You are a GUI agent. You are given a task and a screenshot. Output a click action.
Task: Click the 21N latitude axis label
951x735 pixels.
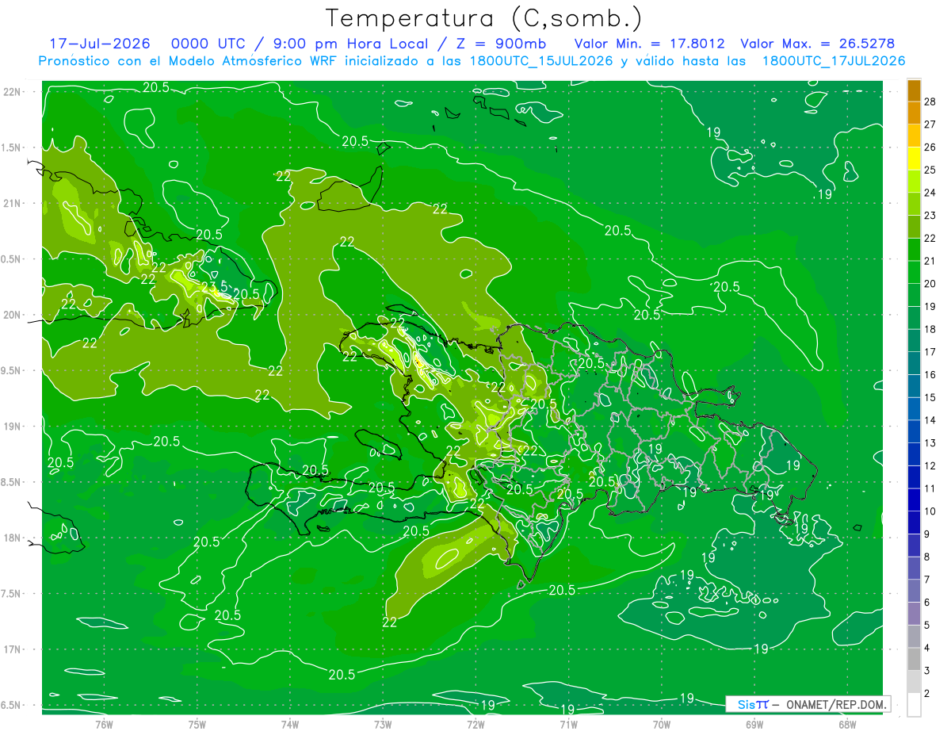pyautogui.click(x=11, y=204)
